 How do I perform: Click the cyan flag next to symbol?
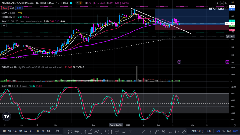(x=70, y=3)
